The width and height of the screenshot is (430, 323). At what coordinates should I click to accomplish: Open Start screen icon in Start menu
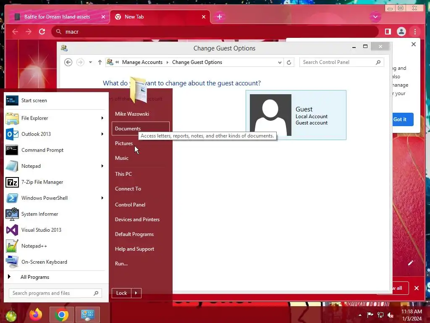12,101
